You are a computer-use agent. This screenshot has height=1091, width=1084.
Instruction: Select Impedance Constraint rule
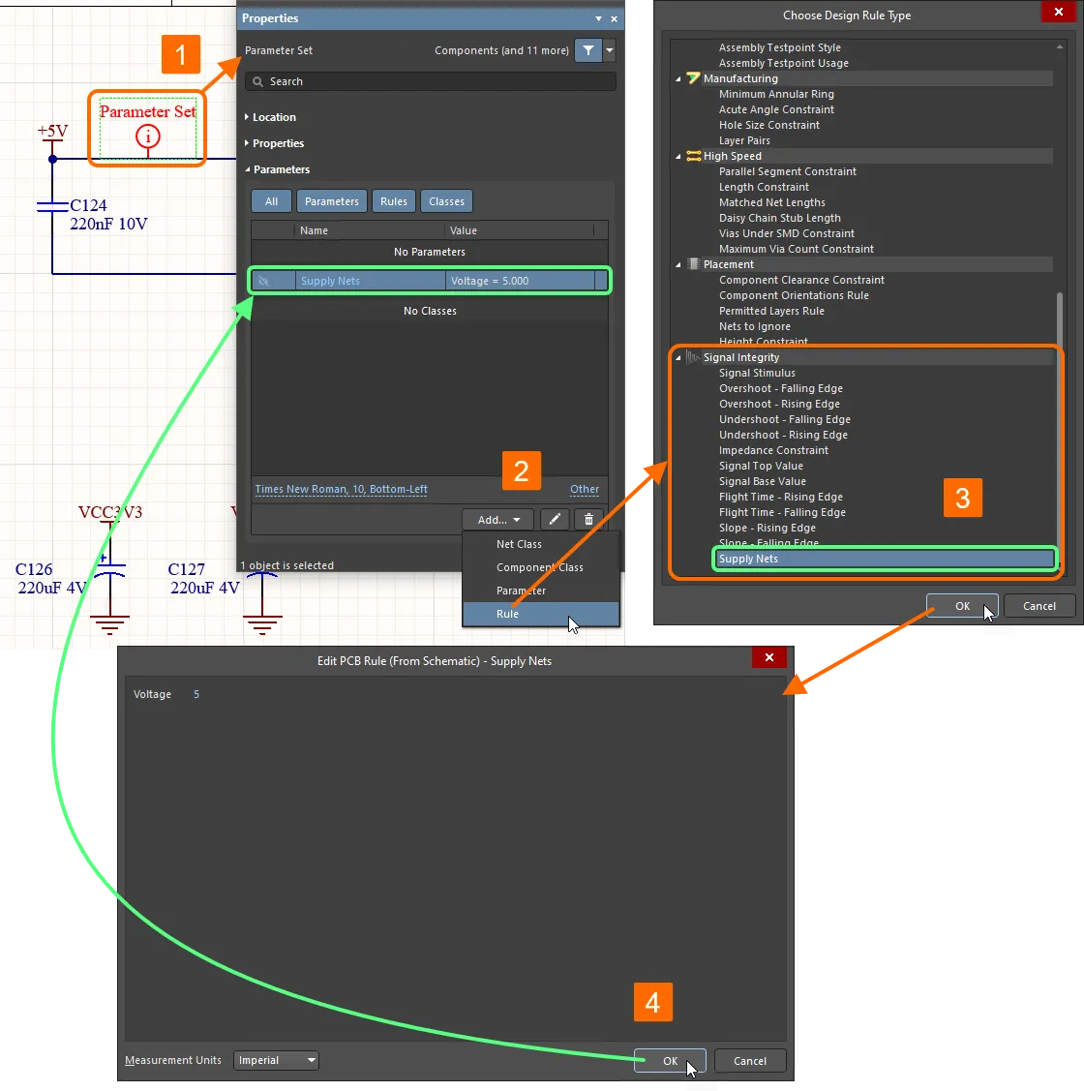tap(773, 450)
